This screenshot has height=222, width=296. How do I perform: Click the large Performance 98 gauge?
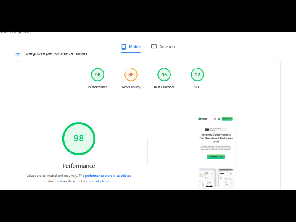pos(79,139)
